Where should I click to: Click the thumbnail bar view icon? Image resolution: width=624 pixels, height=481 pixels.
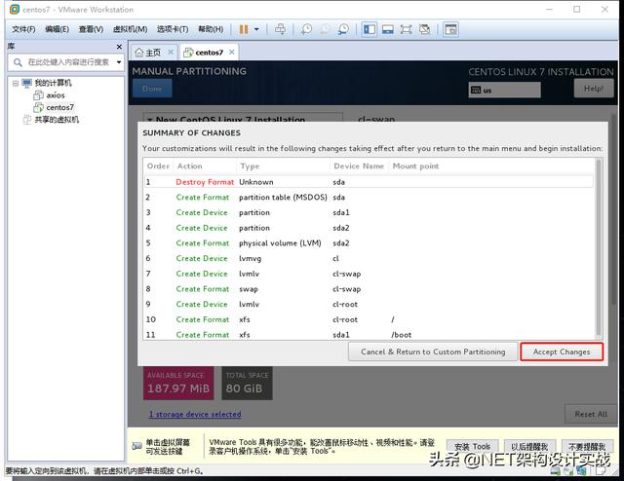(x=388, y=29)
